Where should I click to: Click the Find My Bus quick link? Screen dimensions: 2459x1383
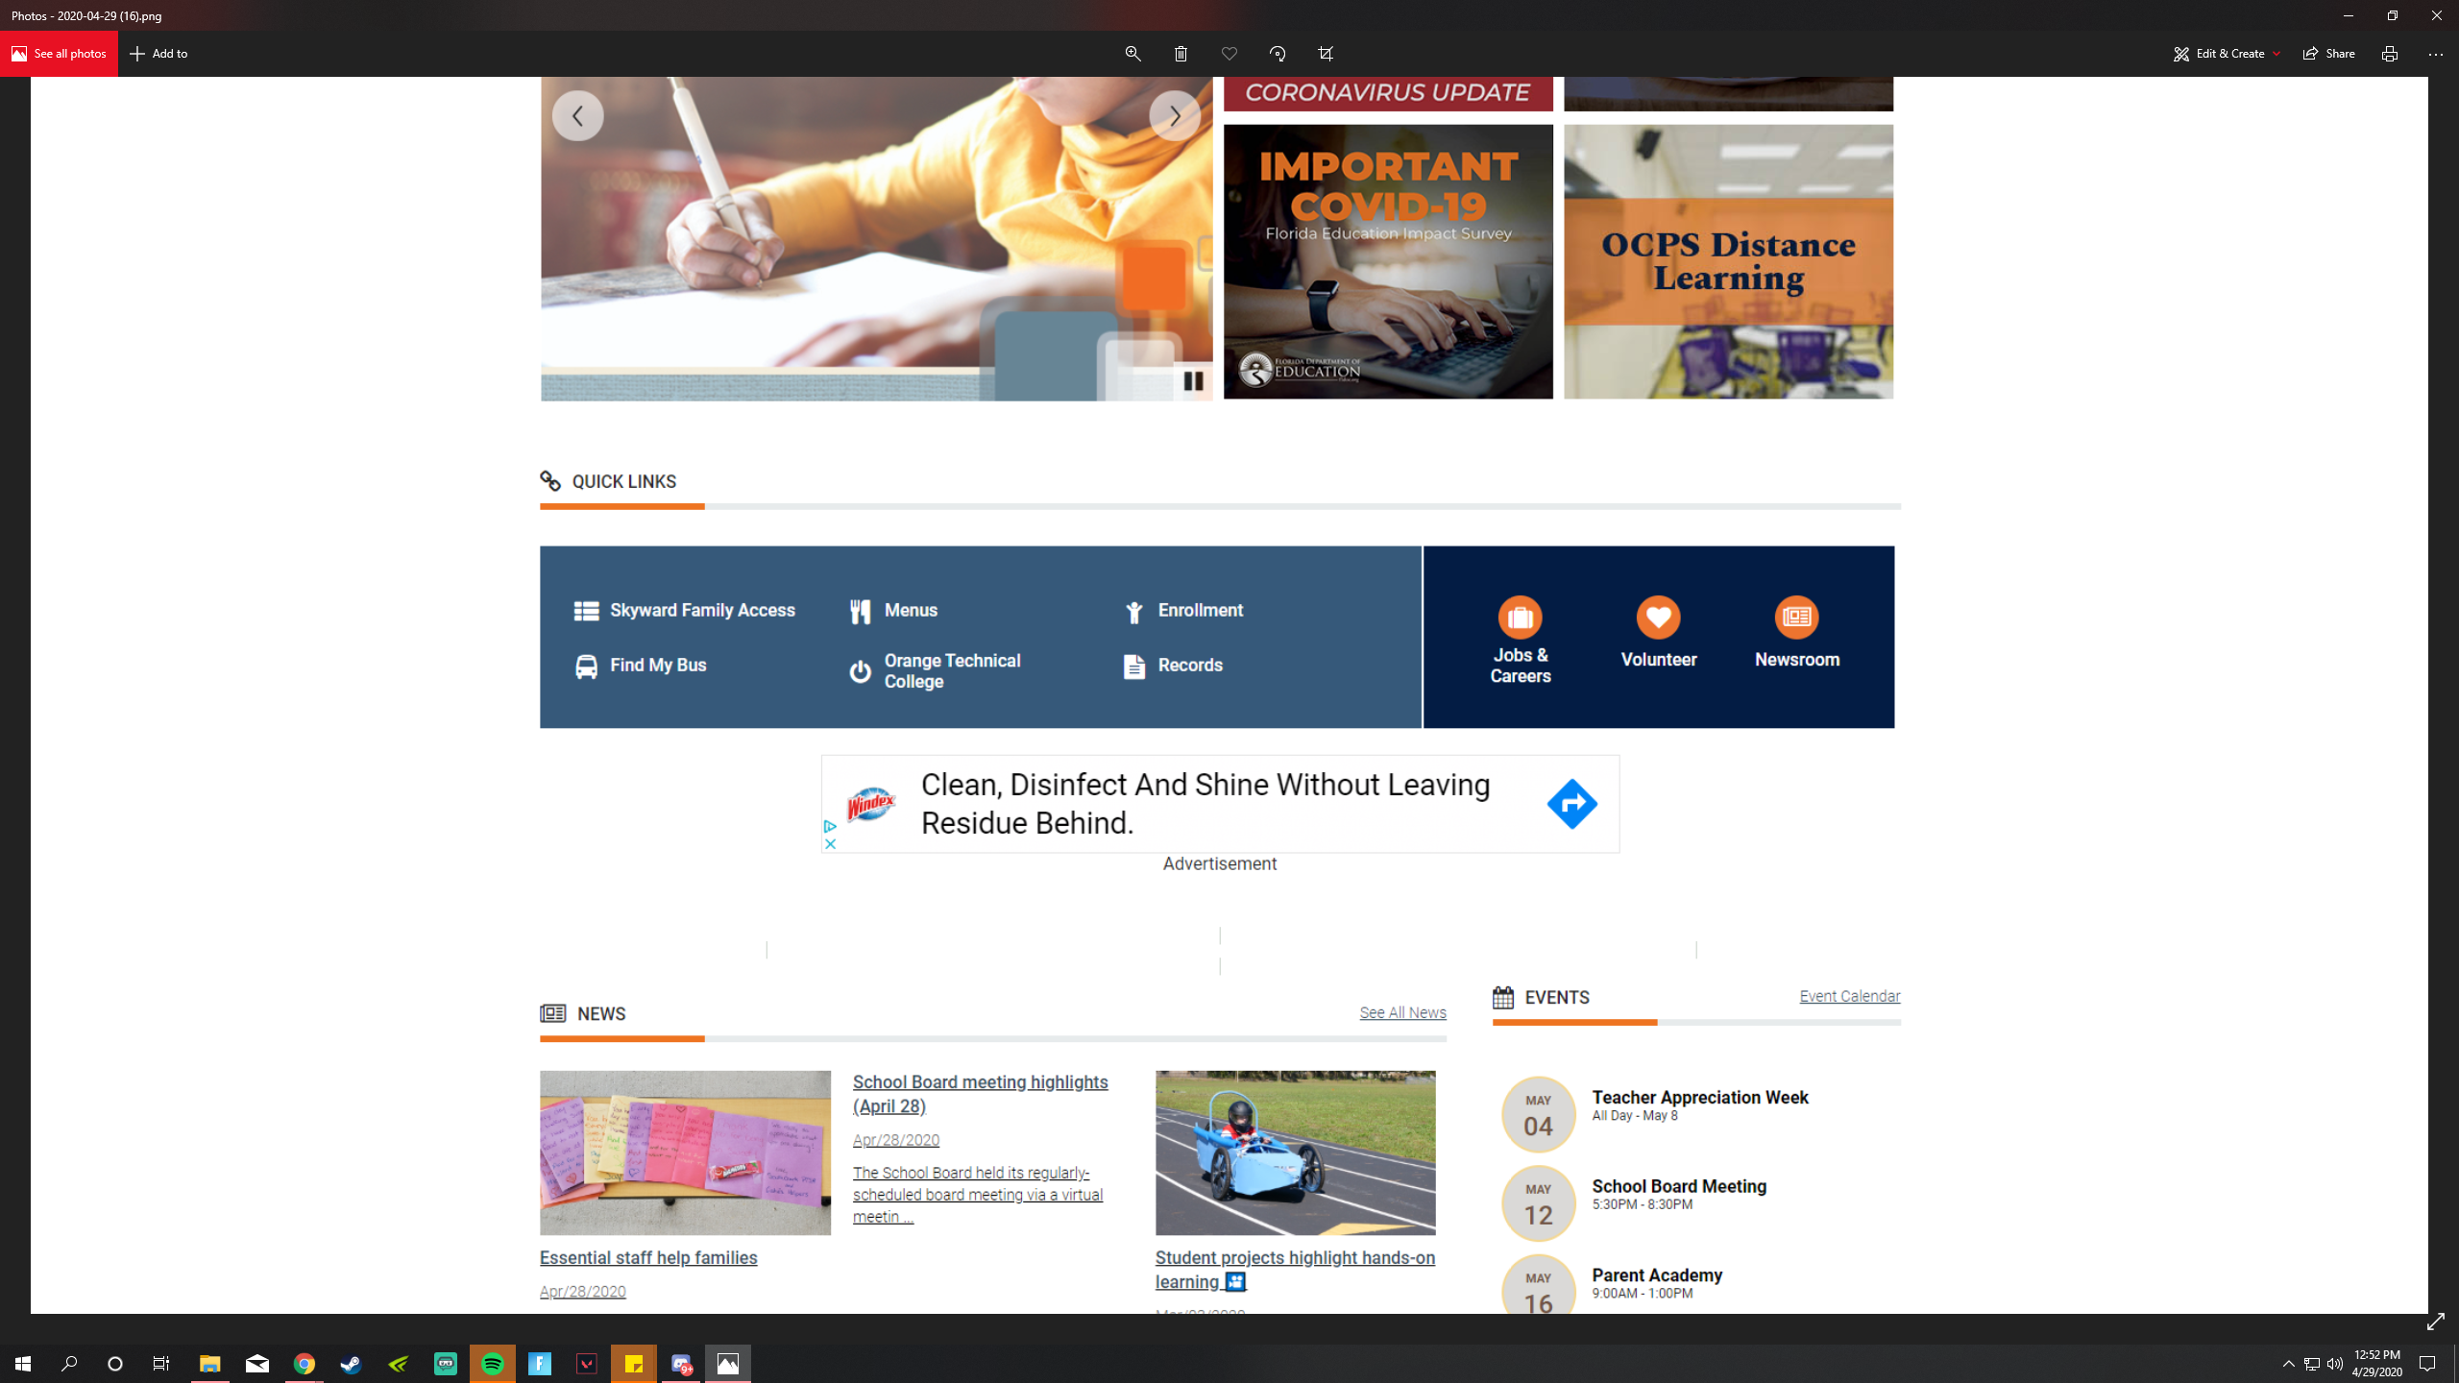(640, 666)
